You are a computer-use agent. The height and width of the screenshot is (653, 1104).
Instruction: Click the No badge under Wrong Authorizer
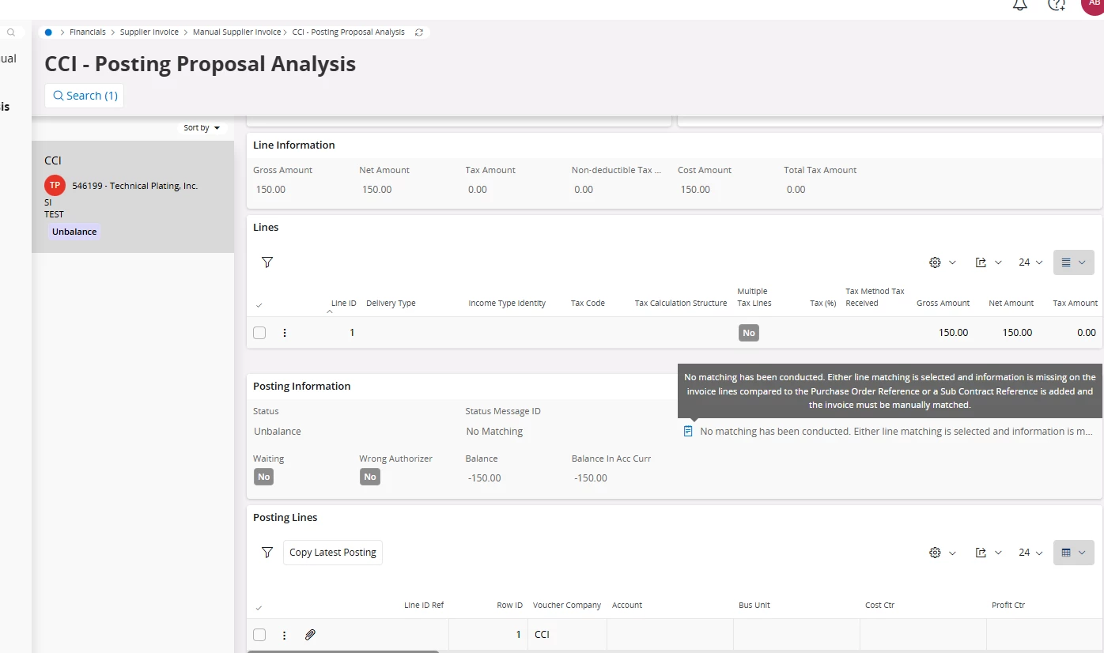point(369,477)
